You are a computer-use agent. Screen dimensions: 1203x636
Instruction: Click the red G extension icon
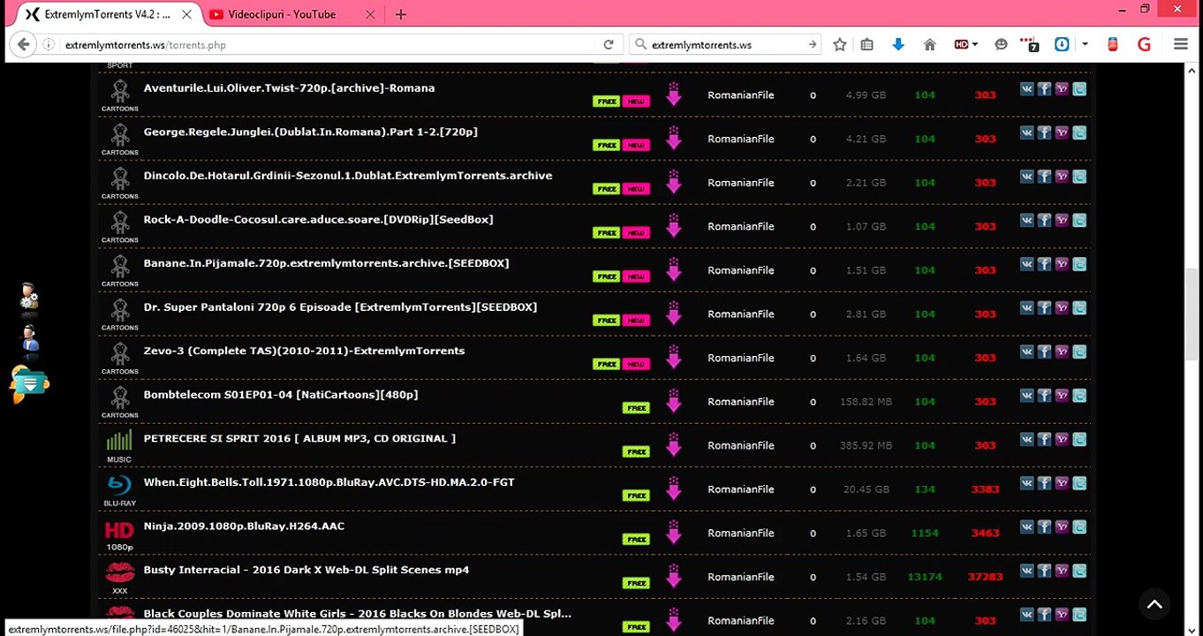(x=1145, y=44)
